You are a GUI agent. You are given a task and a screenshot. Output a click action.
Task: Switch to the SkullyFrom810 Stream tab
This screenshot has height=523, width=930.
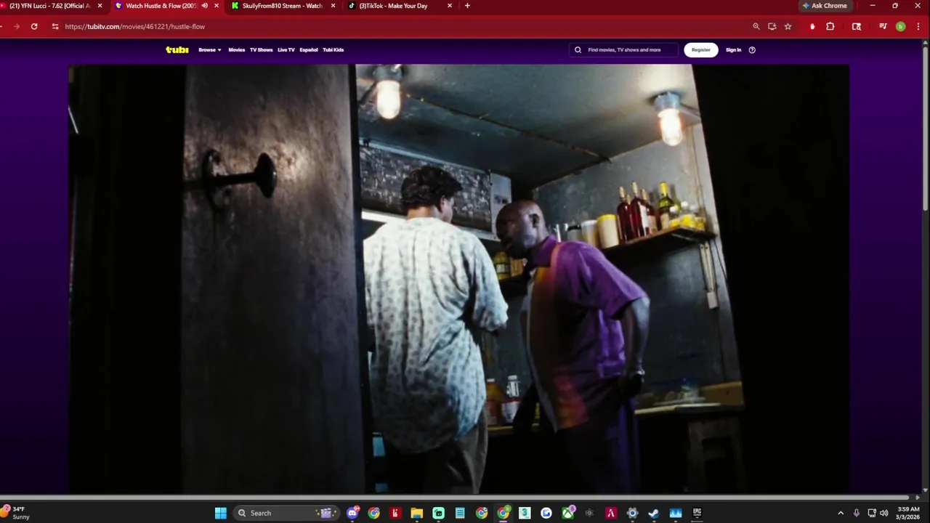coord(283,6)
